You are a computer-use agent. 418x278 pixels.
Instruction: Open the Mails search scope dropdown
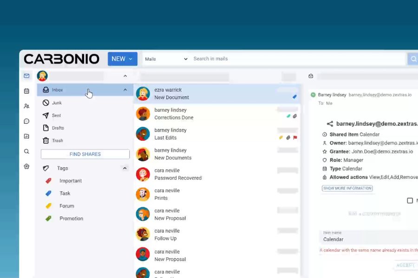166,59
